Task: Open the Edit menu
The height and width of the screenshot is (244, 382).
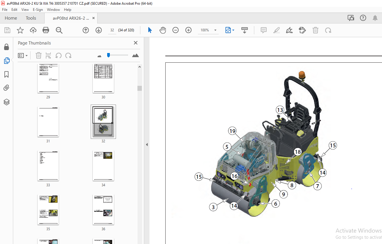Action: [x=14, y=10]
